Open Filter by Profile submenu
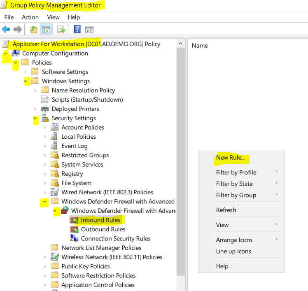The width and height of the screenshot is (308, 291). (x=241, y=172)
